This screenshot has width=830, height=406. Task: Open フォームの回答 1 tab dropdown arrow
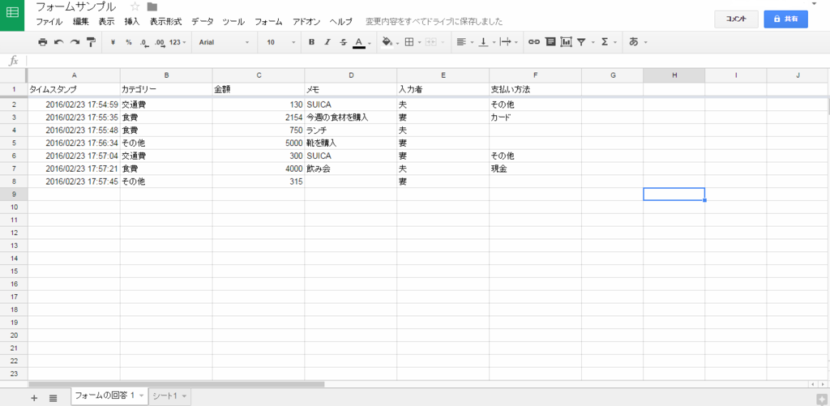141,396
